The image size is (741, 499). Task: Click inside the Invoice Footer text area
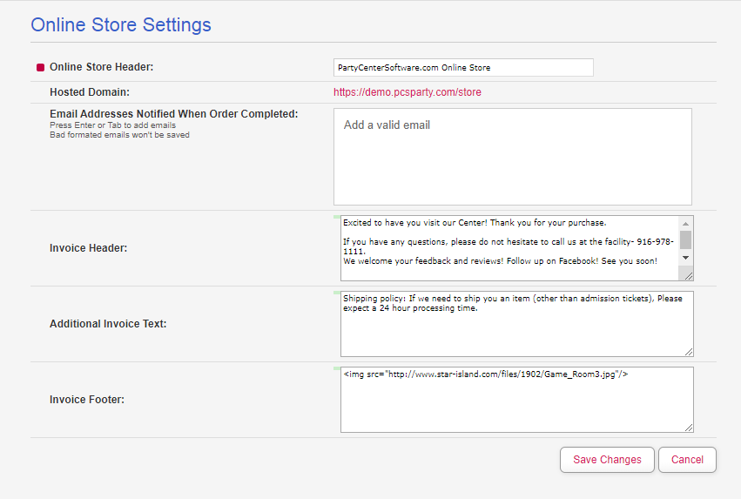coord(517,400)
